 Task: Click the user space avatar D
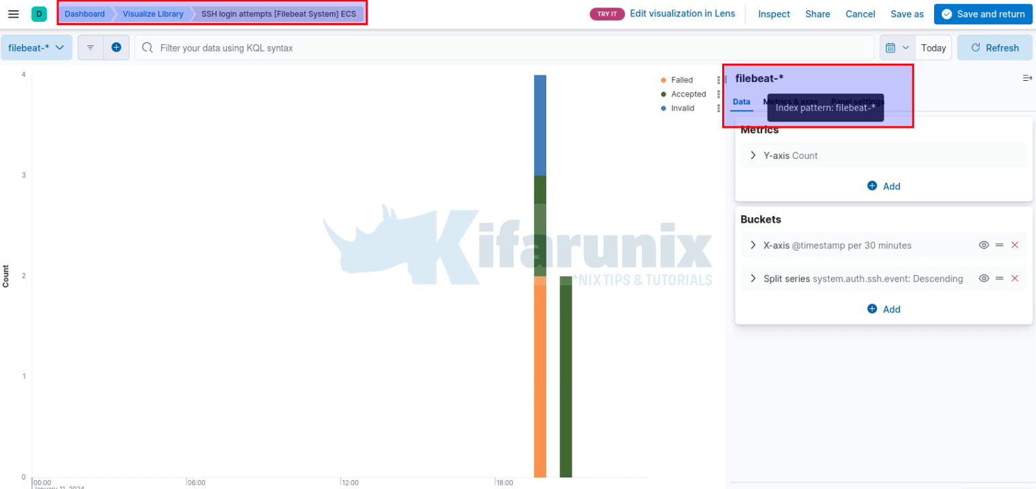[39, 14]
